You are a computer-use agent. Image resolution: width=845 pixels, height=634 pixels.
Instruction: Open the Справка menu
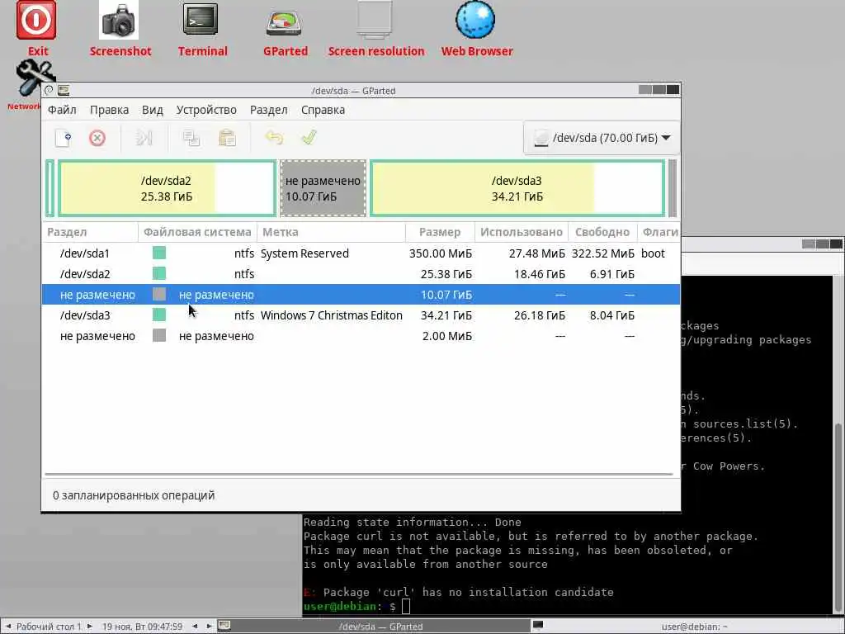click(323, 110)
